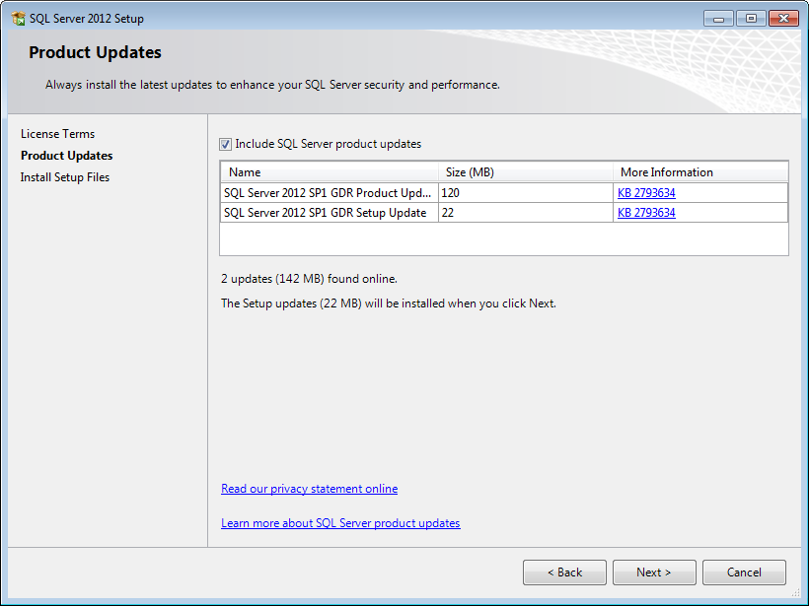Select License Terms step in sidebar
Screen dimensions: 809x606
pyautogui.click(x=58, y=134)
